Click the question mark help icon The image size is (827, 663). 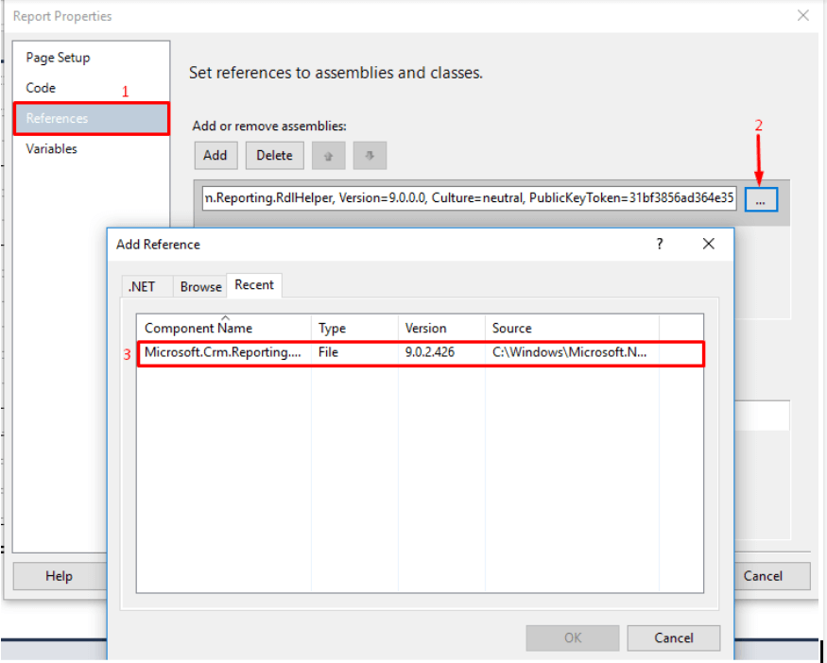tap(660, 244)
